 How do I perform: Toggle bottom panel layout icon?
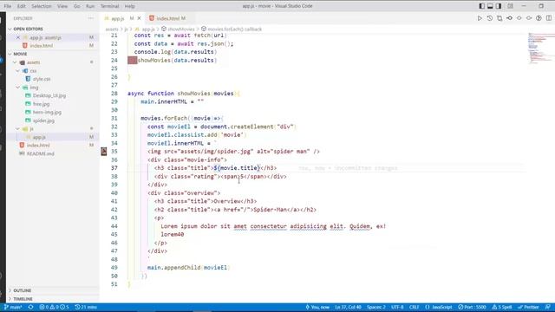click(490, 6)
